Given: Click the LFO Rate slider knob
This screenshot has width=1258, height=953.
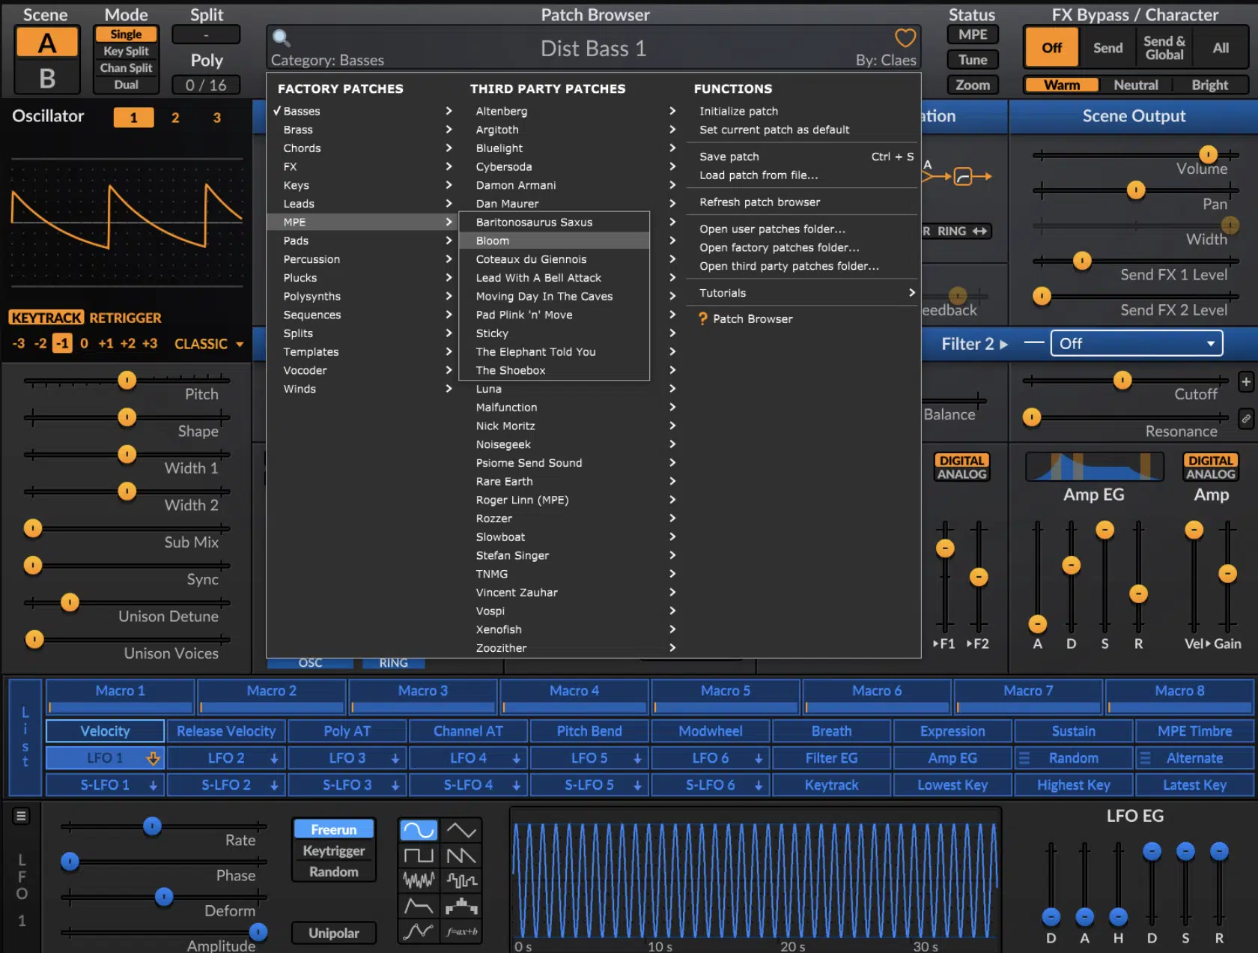Looking at the screenshot, I should click(152, 826).
